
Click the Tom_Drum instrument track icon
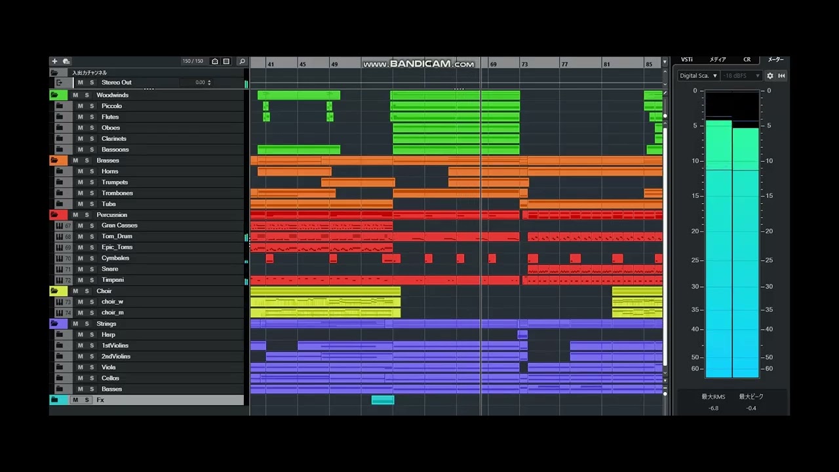point(60,236)
